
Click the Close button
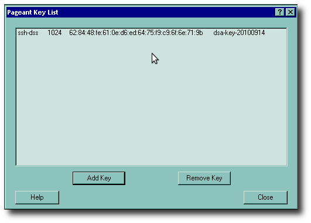(x=265, y=197)
